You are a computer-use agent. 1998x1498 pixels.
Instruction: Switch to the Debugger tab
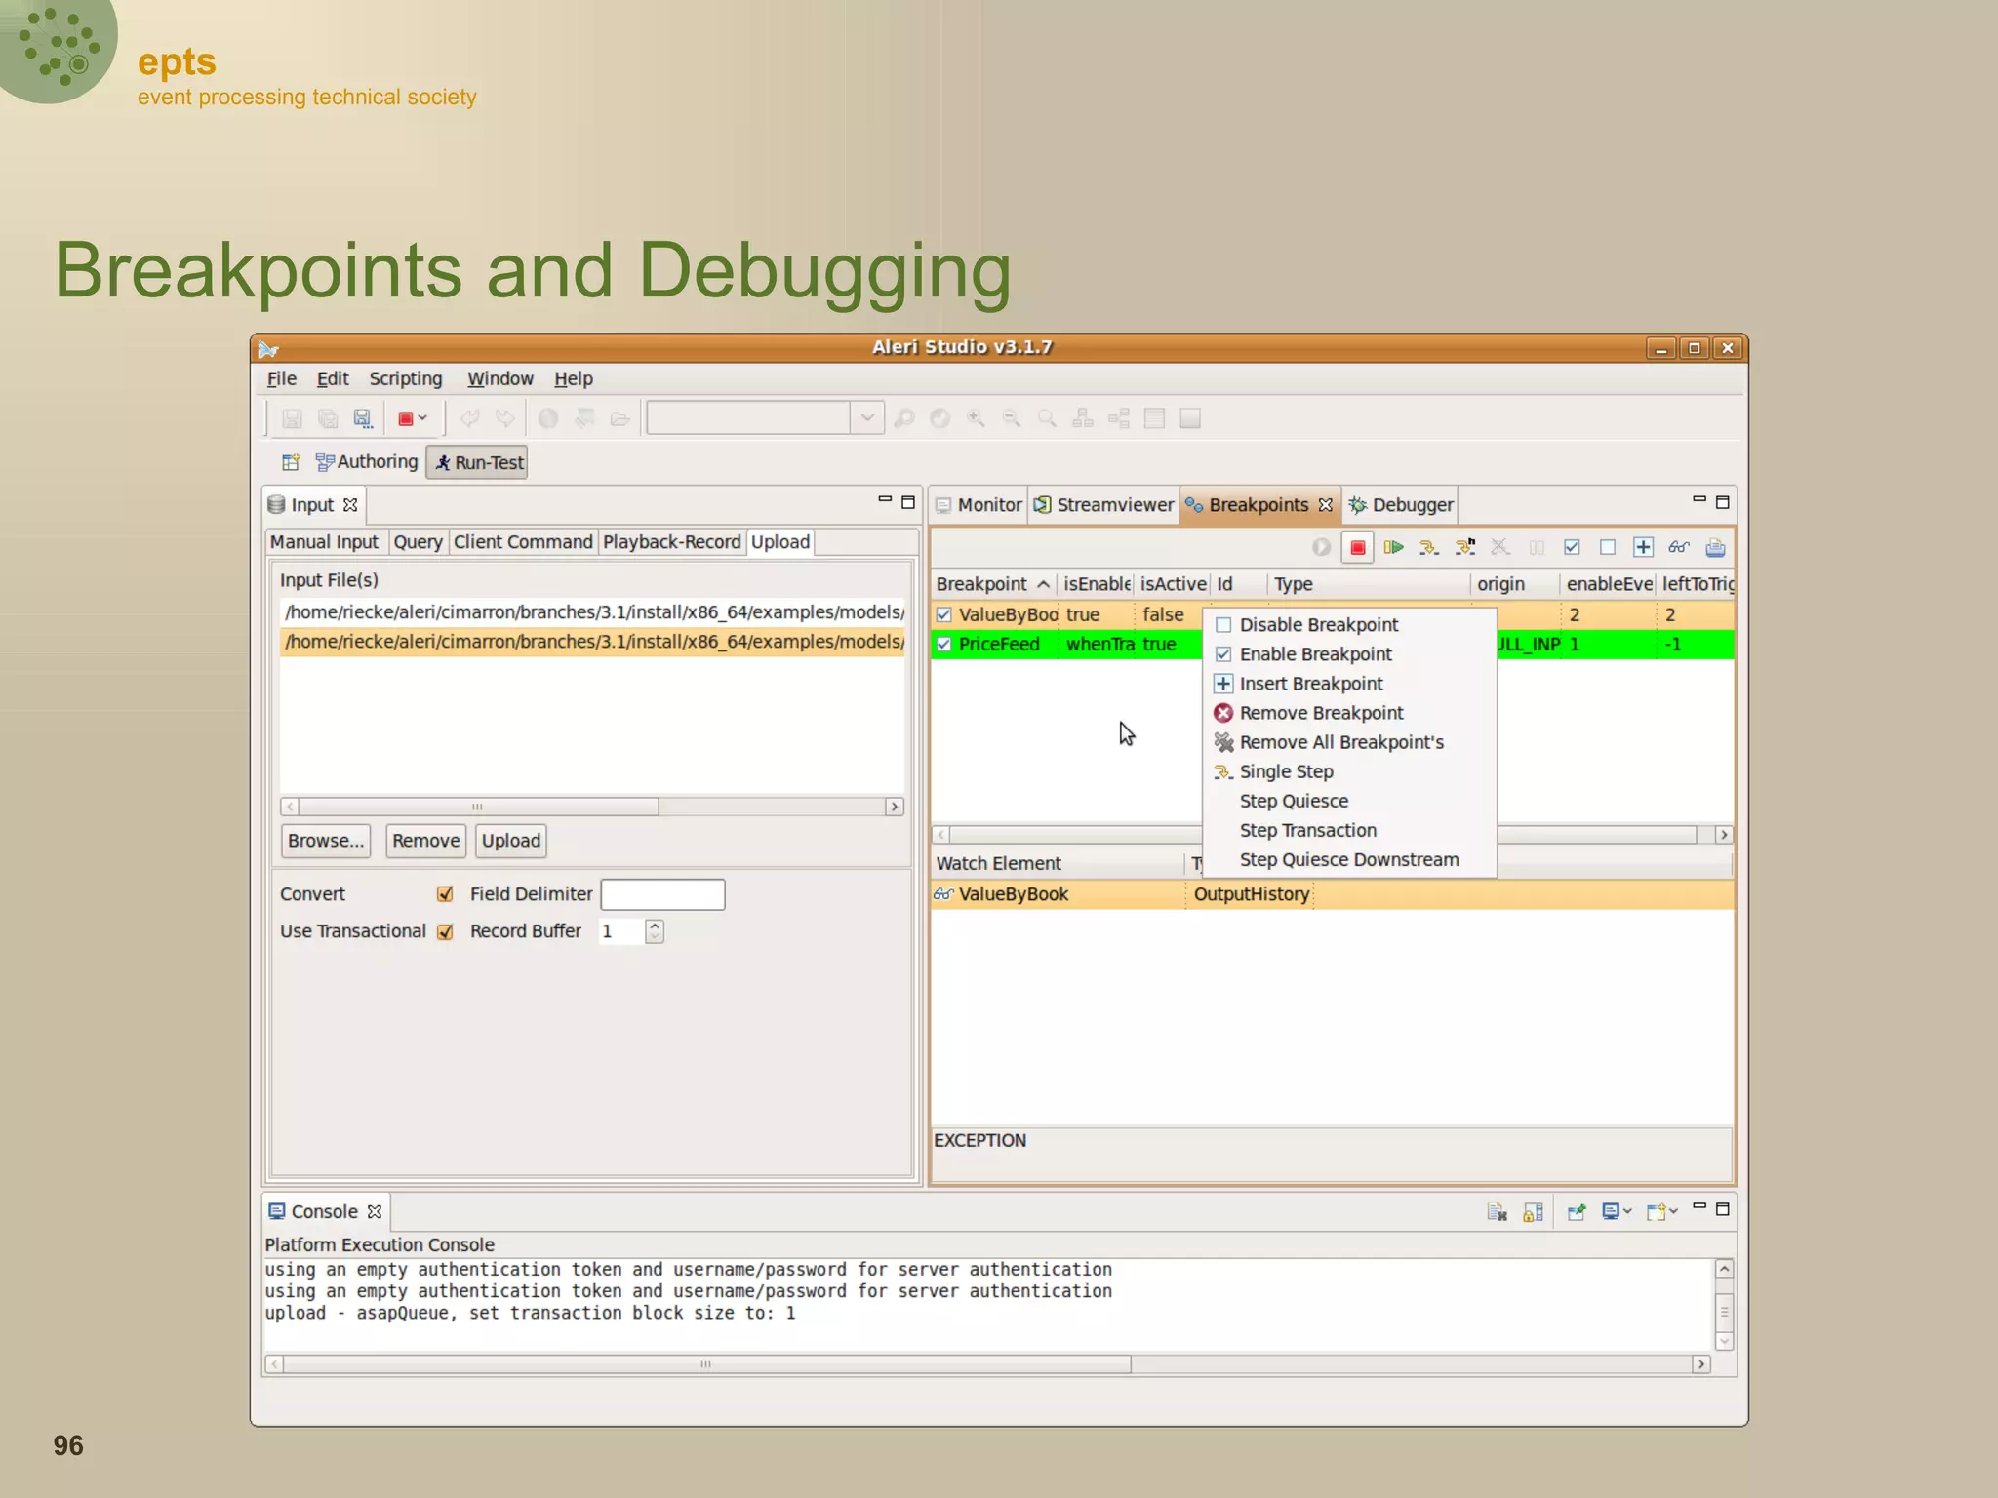point(1402,505)
